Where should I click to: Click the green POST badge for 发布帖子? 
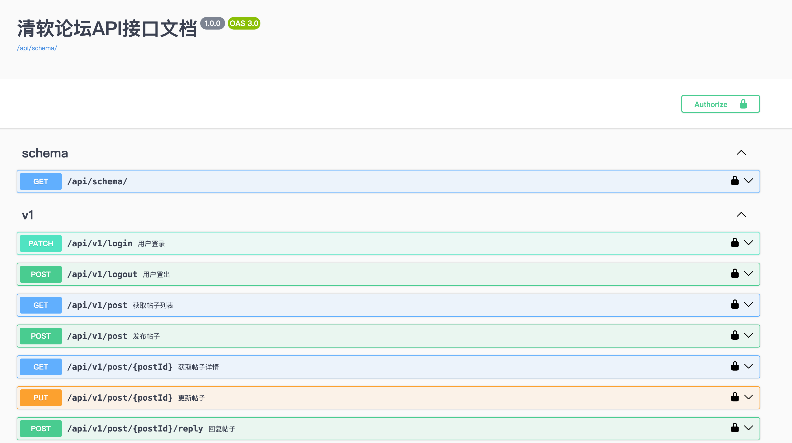pos(41,336)
